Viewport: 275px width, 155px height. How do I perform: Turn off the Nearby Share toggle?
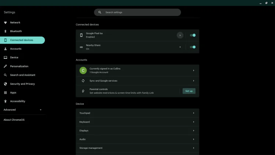(193, 47)
